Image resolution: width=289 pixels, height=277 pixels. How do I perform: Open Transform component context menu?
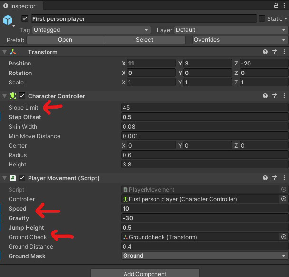click(x=284, y=52)
